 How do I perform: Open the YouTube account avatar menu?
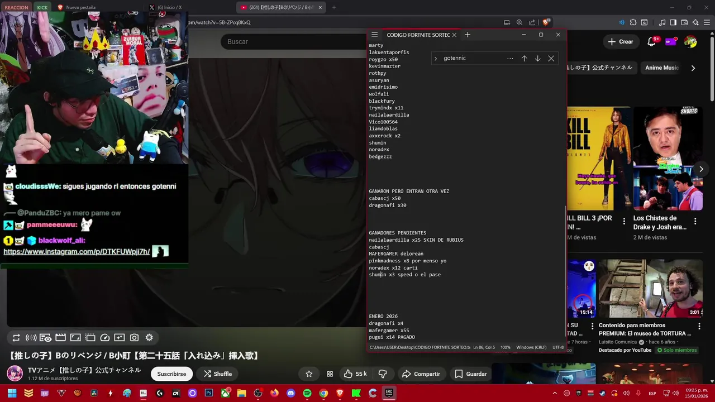click(691, 42)
